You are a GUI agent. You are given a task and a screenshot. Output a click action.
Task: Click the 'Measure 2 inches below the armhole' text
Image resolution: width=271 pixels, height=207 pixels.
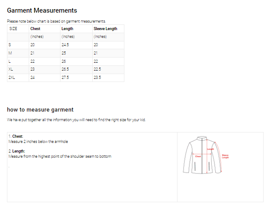click(38, 142)
